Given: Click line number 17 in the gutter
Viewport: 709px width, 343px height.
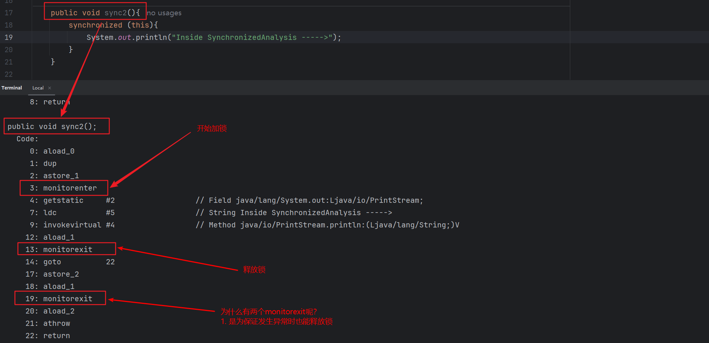Looking at the screenshot, I should coord(9,13).
